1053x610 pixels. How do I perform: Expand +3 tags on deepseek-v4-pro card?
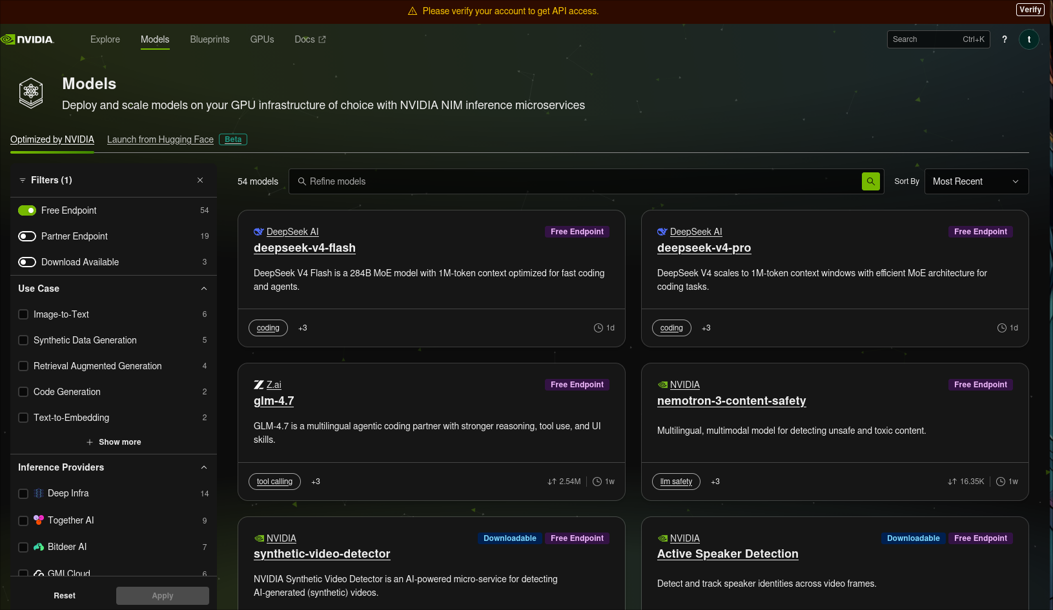coord(706,328)
